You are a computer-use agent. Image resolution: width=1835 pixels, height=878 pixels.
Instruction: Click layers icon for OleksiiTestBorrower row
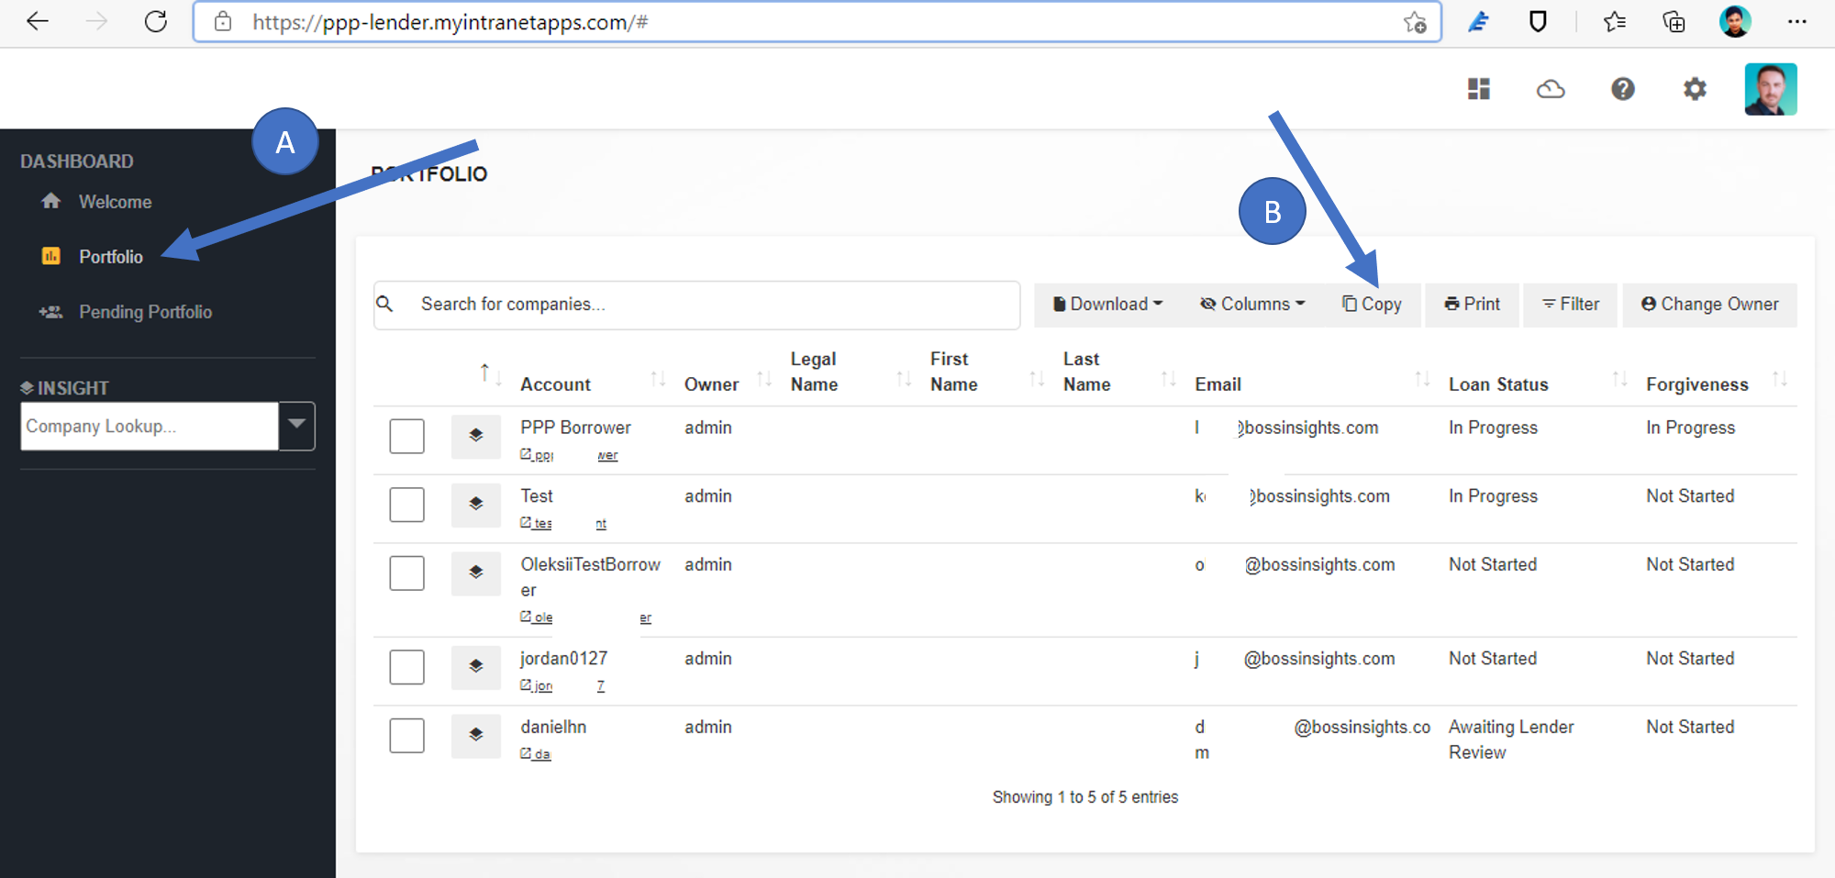475,572
